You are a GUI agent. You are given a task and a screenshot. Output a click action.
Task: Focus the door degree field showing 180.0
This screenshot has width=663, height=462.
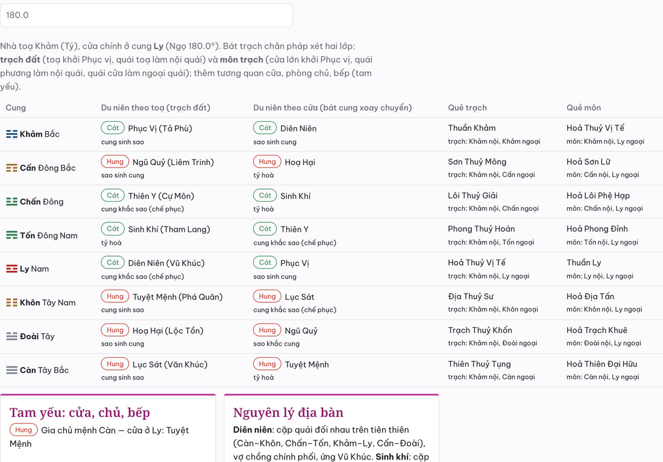(x=146, y=15)
